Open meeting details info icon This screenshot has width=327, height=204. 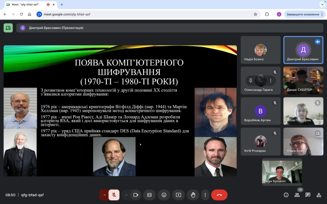[286, 195]
